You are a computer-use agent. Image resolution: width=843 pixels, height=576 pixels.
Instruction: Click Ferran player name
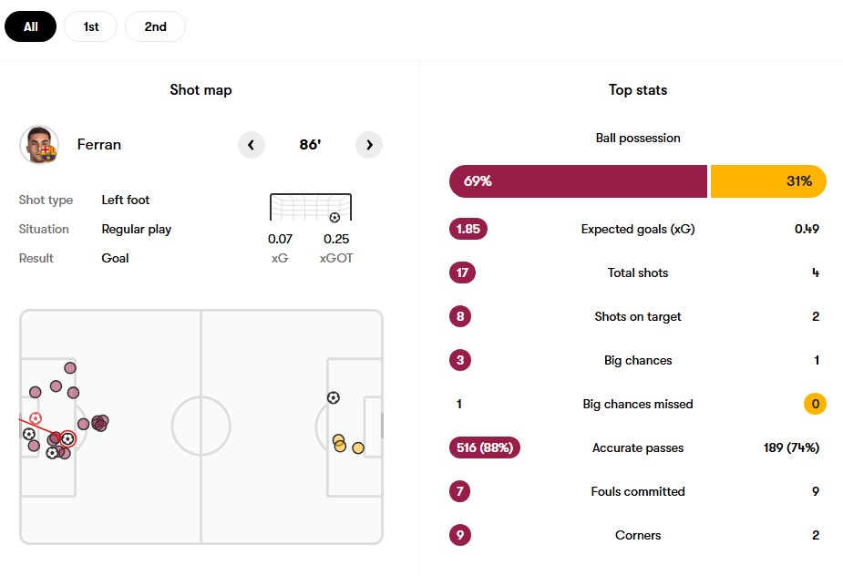point(99,145)
